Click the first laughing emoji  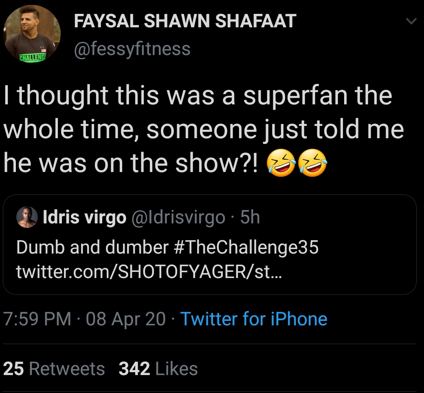pos(281,163)
